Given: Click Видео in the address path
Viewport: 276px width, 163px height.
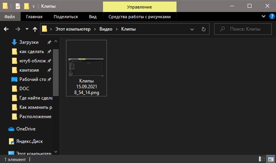Looking at the screenshot, I should click(106, 29).
